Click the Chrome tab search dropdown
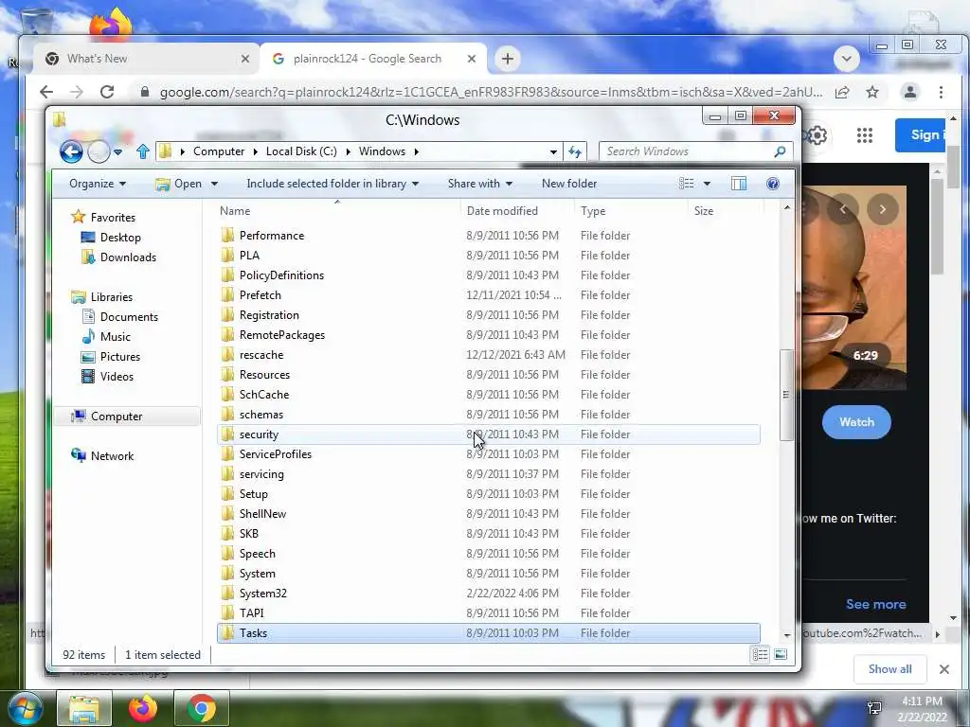Screen dimensions: 970x727 click(x=846, y=59)
